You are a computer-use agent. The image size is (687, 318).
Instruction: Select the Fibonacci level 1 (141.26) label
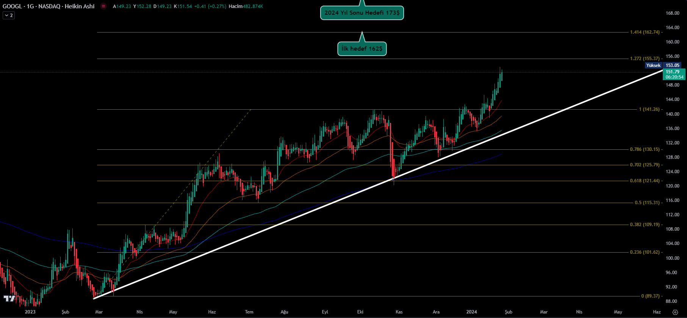tap(649, 109)
